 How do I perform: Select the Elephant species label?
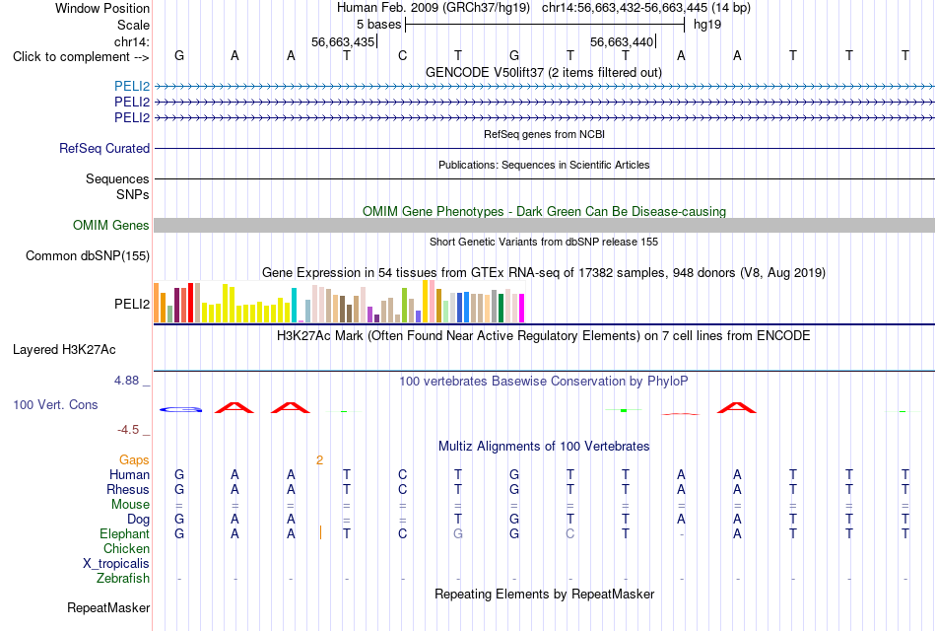pos(125,533)
